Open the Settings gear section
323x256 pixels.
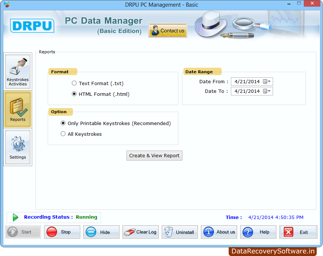click(18, 147)
